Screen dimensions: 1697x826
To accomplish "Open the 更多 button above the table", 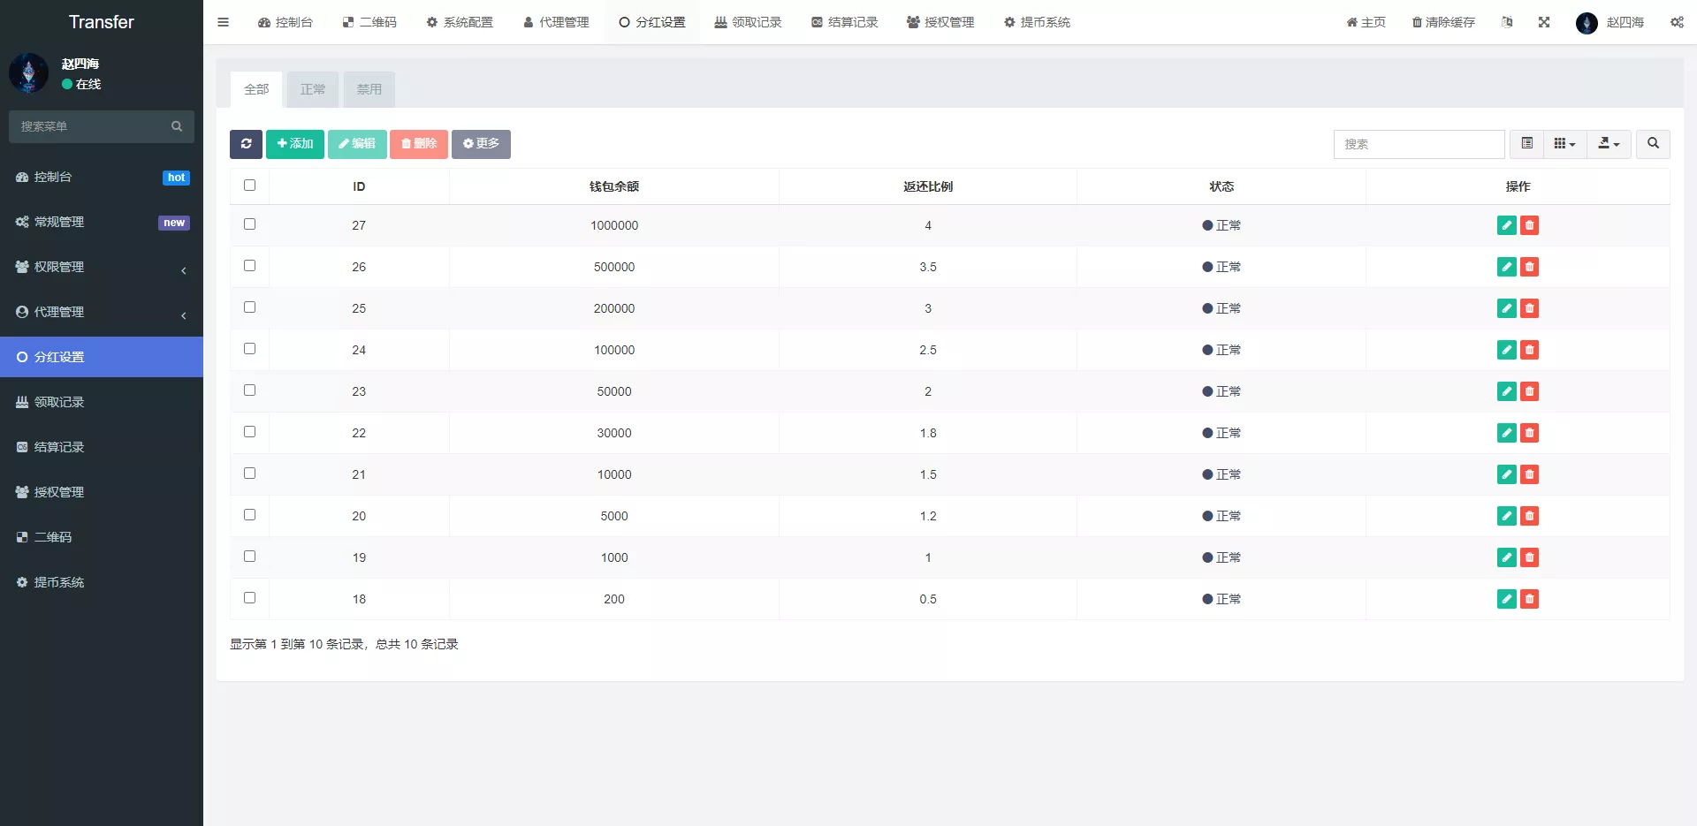I will point(481,144).
